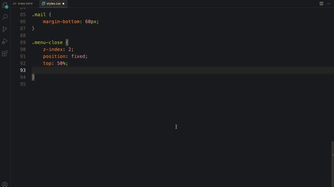Open the Extensions view icon
The width and height of the screenshot is (334, 187).
(5, 54)
